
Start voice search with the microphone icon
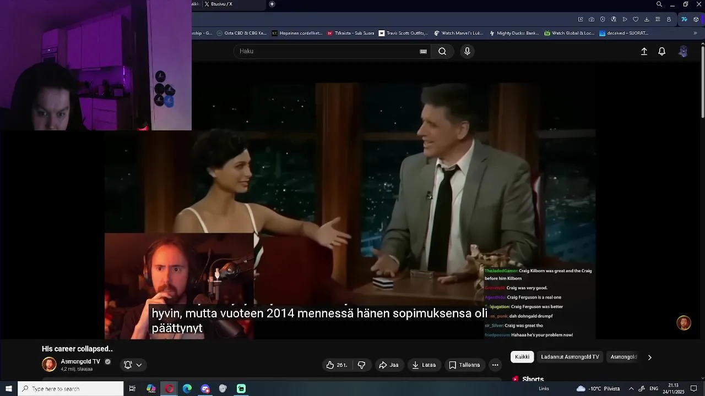pos(467,51)
